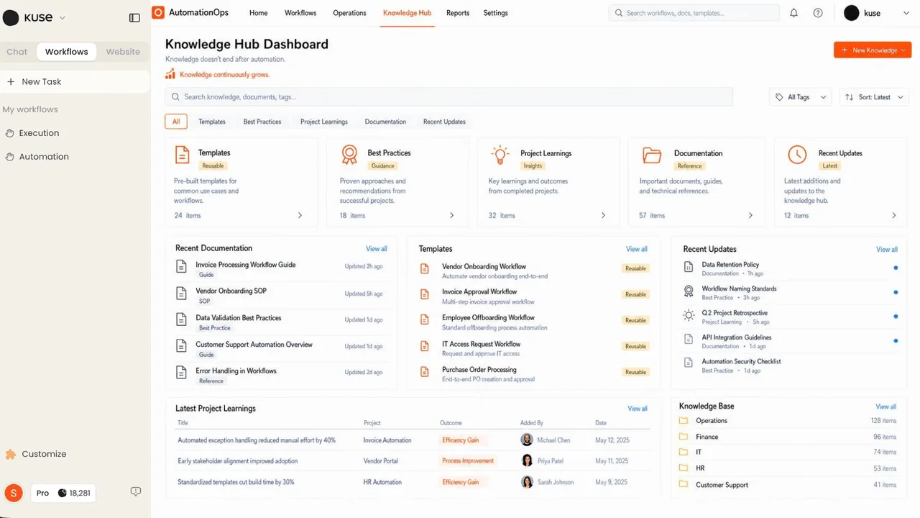Select the Best Practices ribbon badge icon

pyautogui.click(x=349, y=155)
